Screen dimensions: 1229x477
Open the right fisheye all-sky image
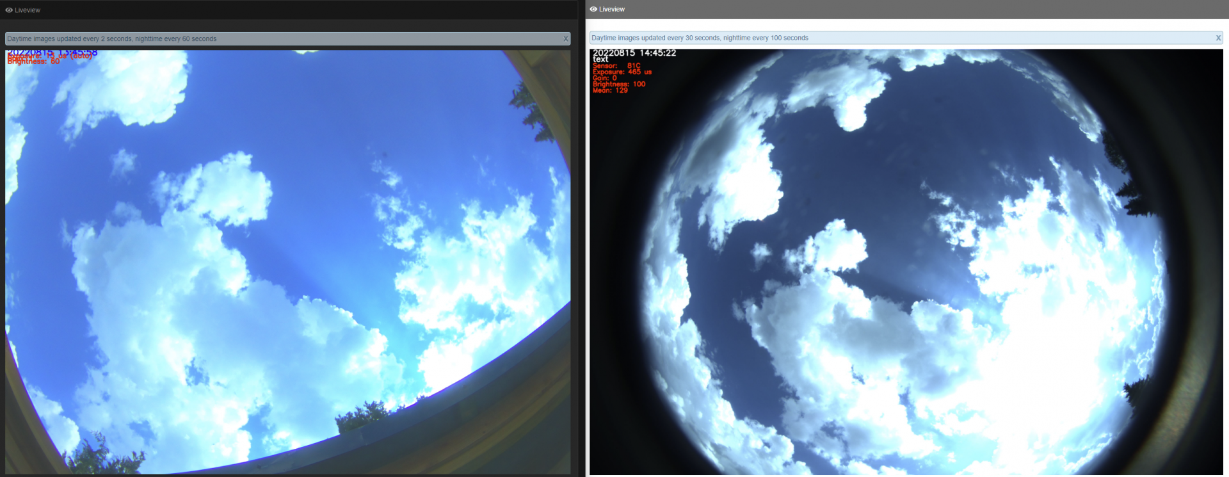click(906, 262)
